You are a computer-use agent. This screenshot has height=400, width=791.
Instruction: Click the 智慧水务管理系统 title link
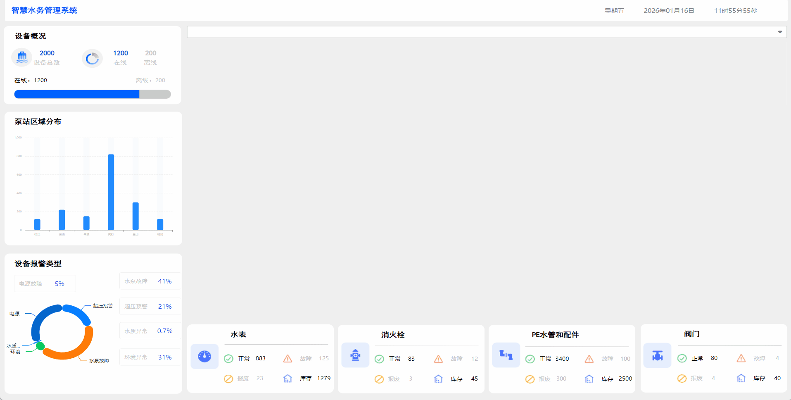(44, 10)
